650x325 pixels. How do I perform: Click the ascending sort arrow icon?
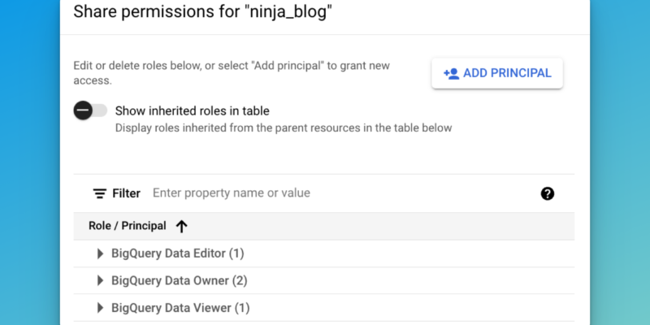pos(181,227)
